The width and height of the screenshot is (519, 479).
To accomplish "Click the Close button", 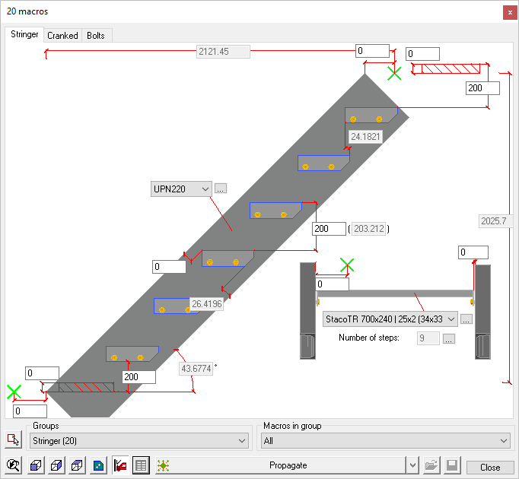I will coord(489,467).
